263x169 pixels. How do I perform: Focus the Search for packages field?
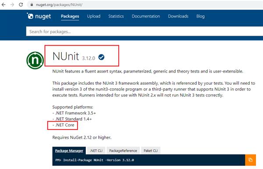point(144,32)
